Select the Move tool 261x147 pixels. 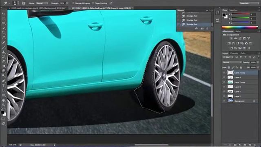tap(3, 13)
